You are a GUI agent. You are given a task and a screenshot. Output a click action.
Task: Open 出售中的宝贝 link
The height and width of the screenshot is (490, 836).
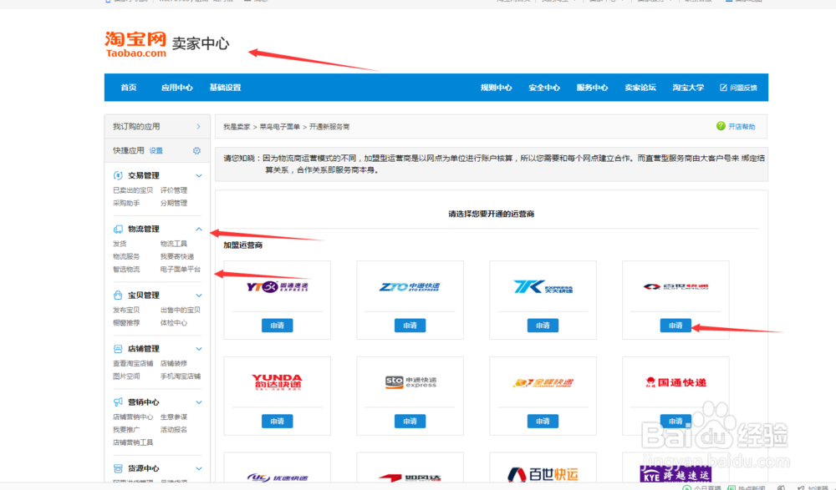(181, 310)
